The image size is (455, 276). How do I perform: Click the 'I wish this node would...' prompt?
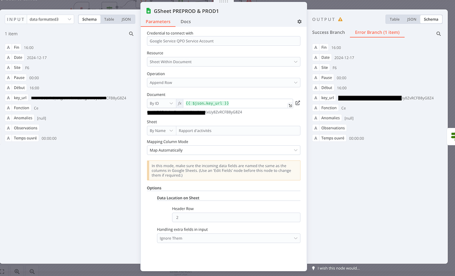339,268
